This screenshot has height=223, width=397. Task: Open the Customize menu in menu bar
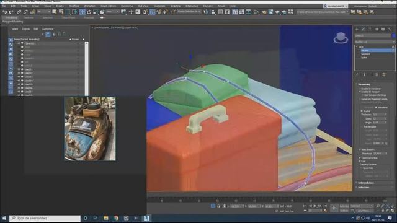[x=159, y=6]
